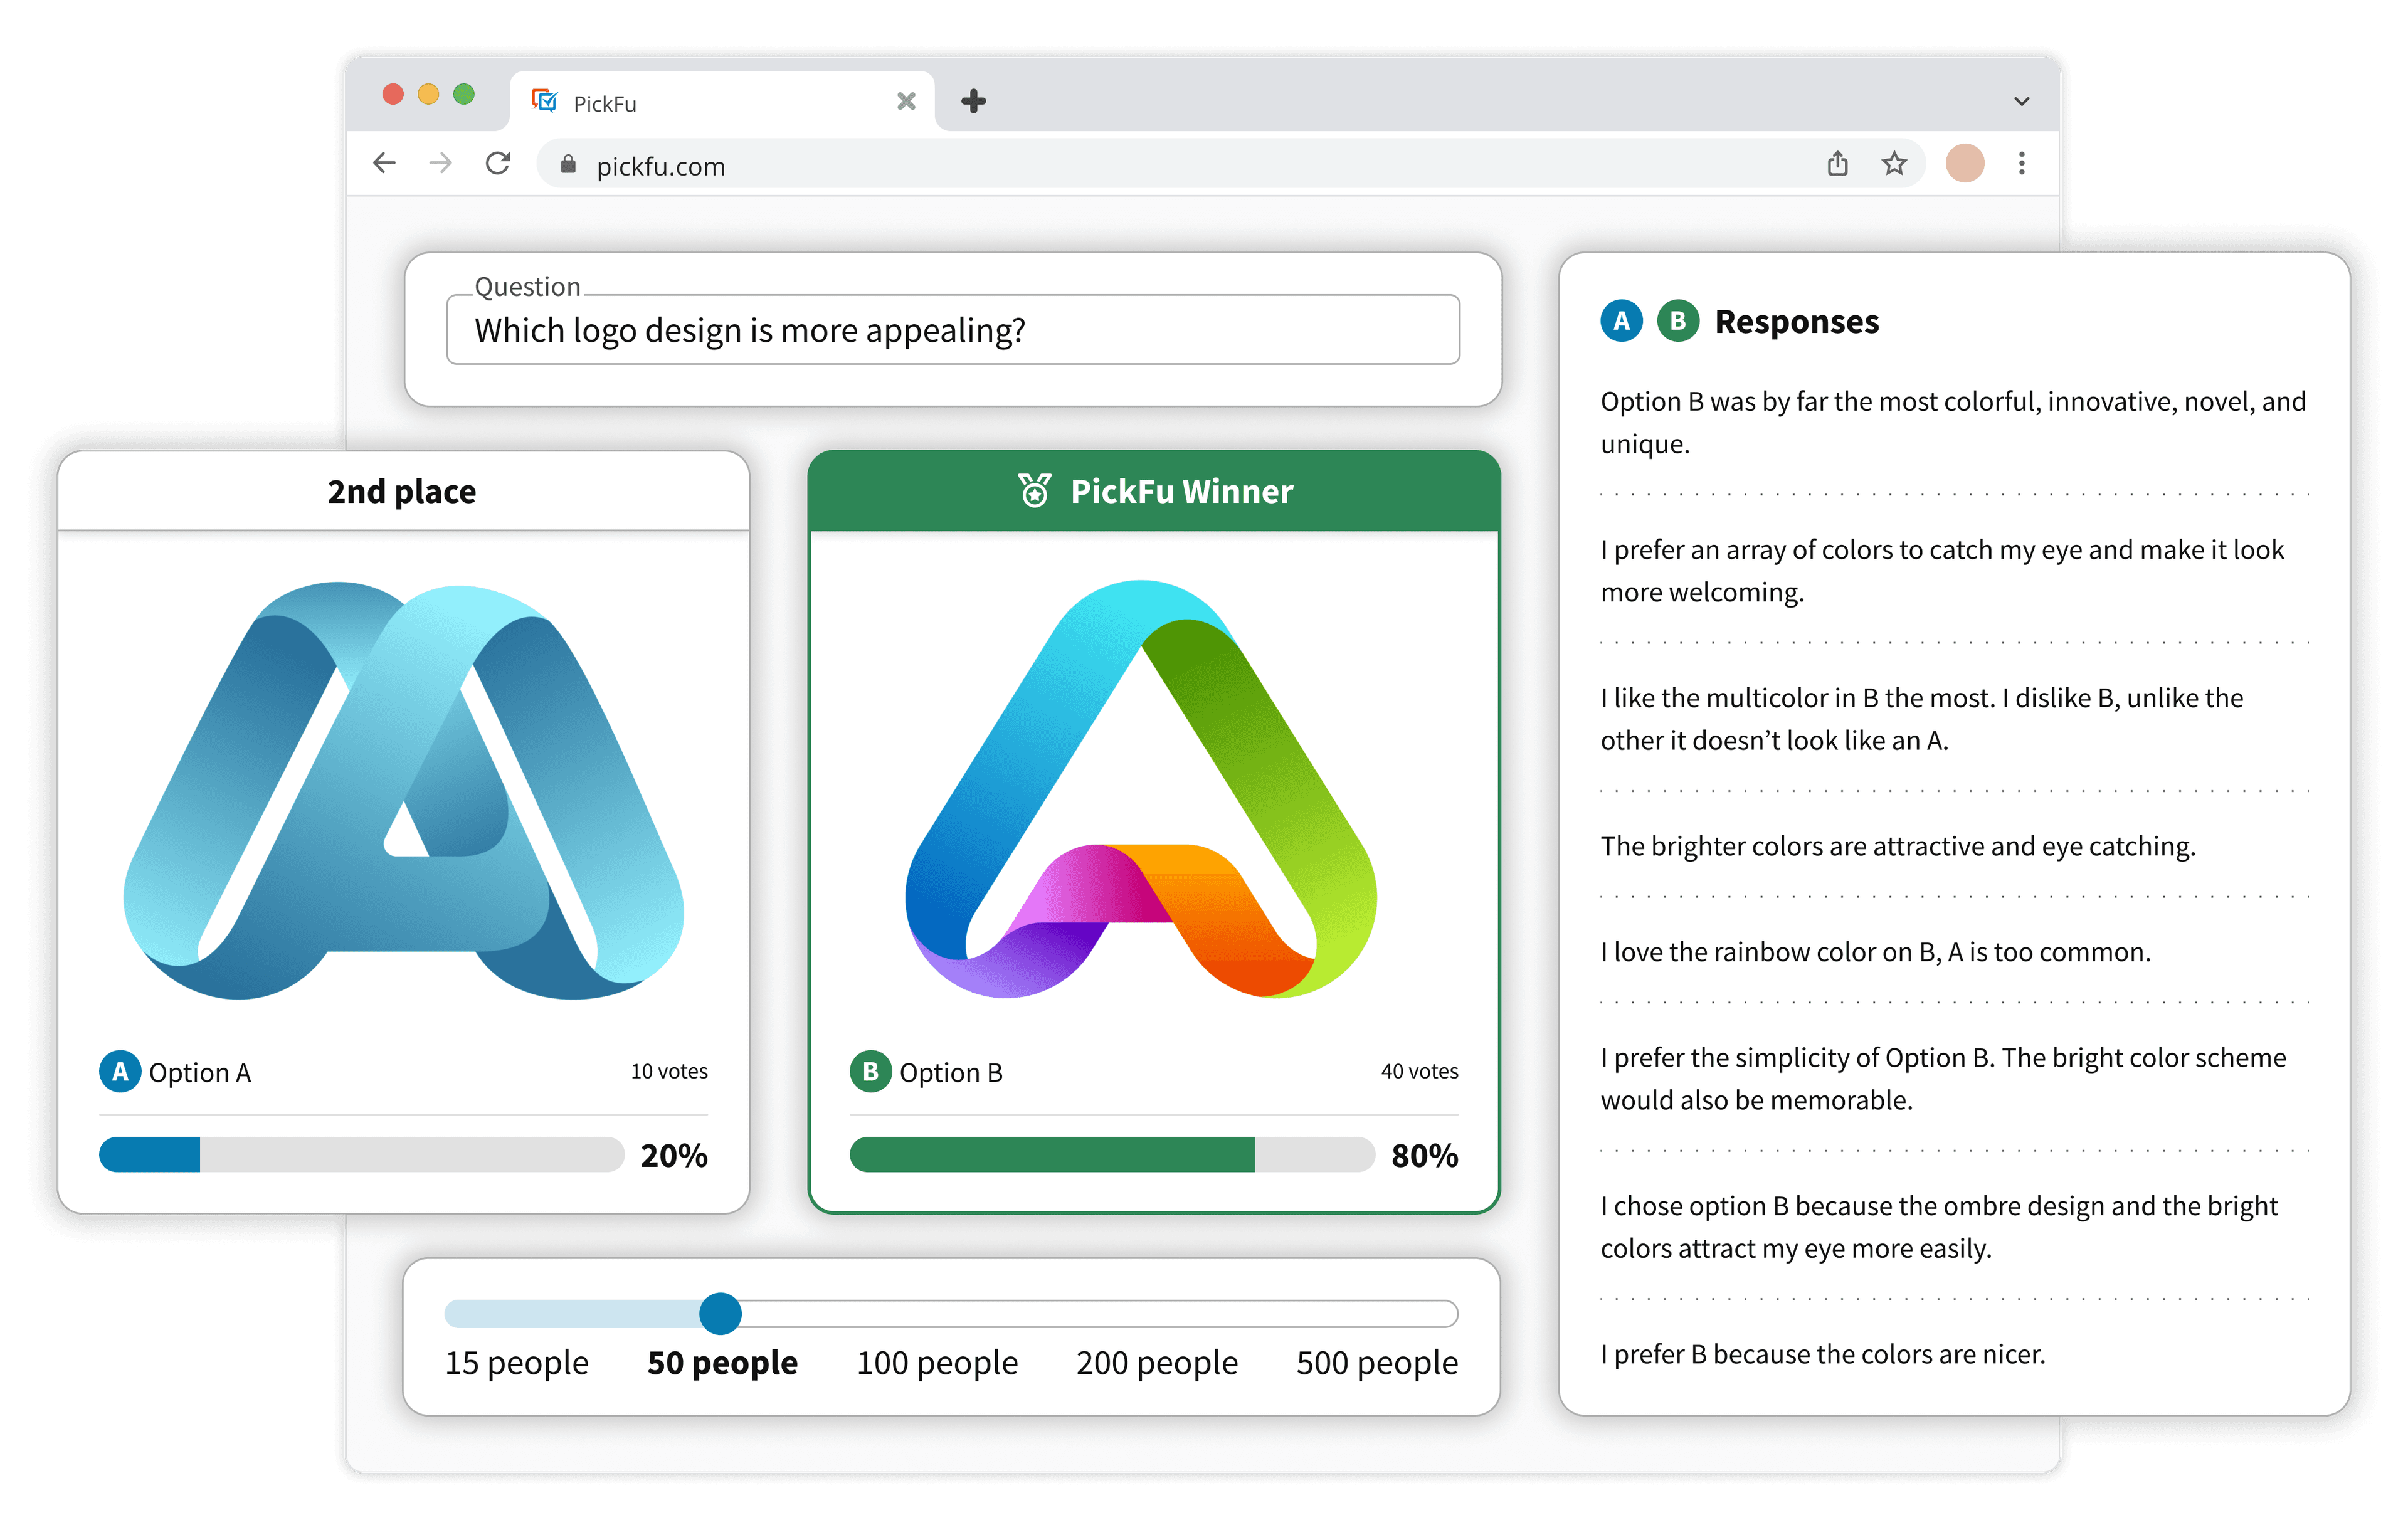Image resolution: width=2408 pixels, height=1530 pixels.
Task: Reload the pickfu.com page
Action: [498, 163]
